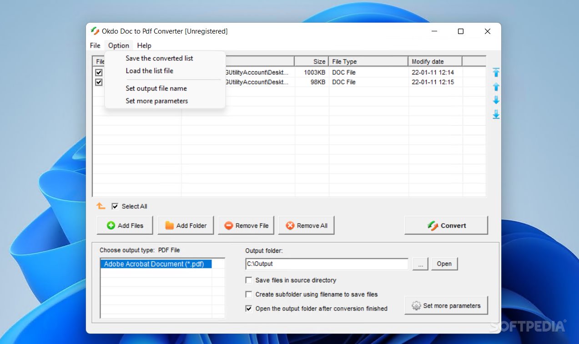Screen dimensions: 579x344
Task: Select Adobe Acrobat Document (*.pdf) output type
Action: pyautogui.click(x=156, y=264)
